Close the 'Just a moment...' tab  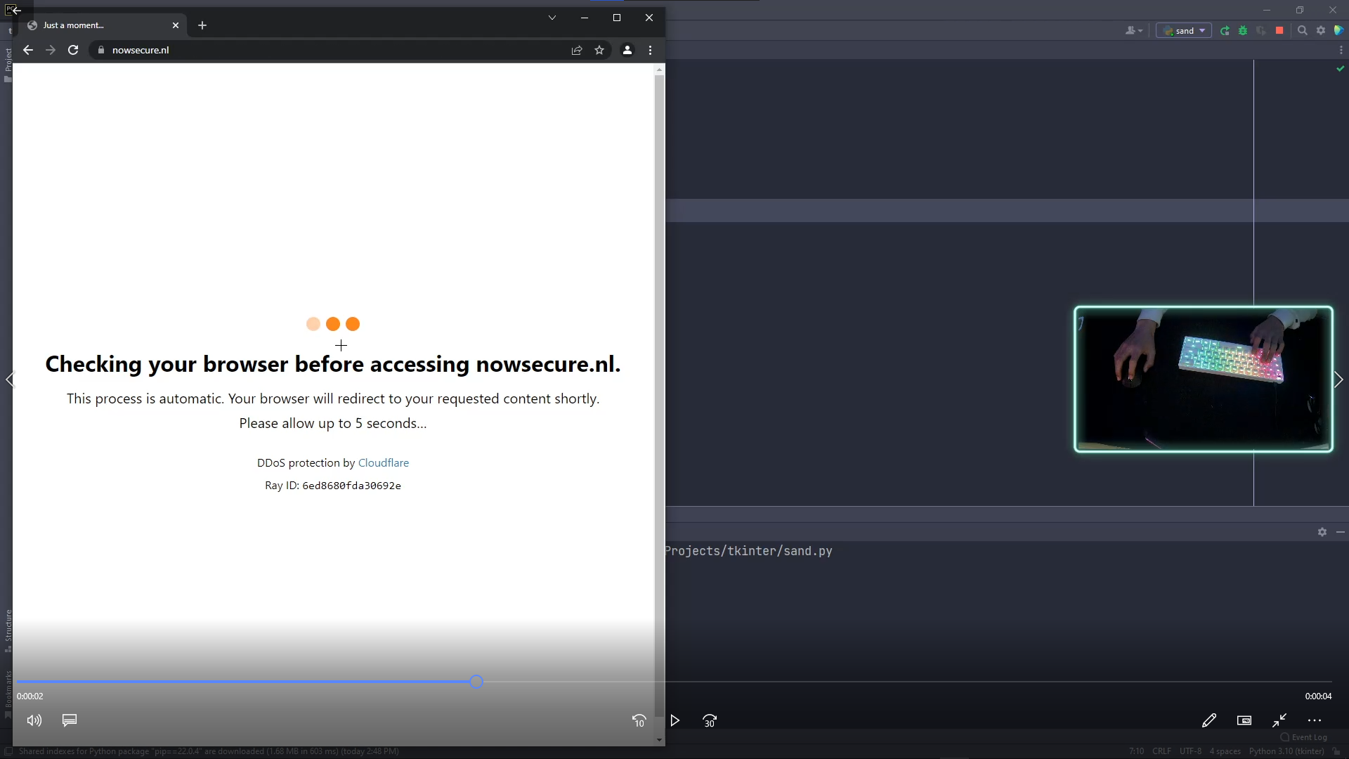click(x=176, y=25)
